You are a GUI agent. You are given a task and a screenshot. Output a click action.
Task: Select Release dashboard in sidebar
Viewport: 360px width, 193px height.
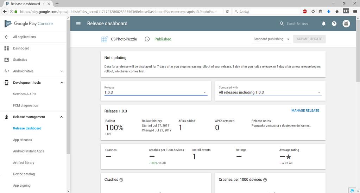pos(27,128)
